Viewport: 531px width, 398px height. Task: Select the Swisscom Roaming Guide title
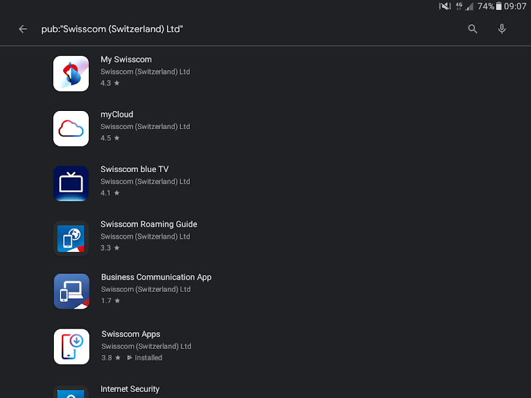[149, 224]
